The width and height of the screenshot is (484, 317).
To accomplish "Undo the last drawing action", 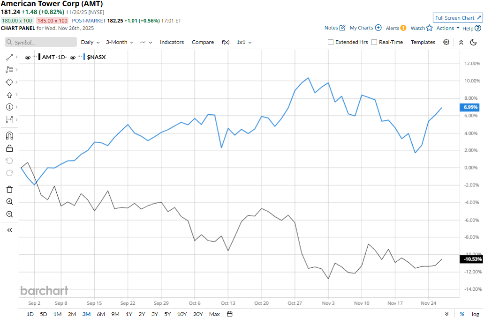I will coord(9,161).
